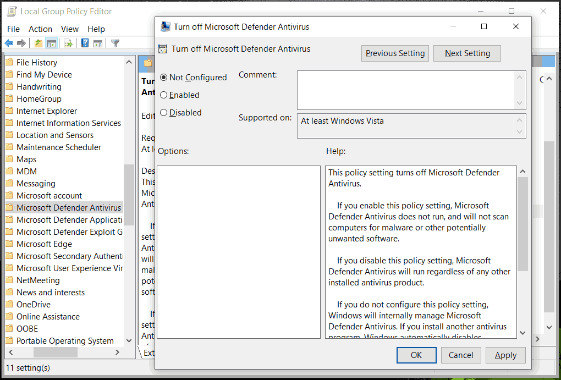Click the tree pane scroll up arrow

(x=129, y=62)
